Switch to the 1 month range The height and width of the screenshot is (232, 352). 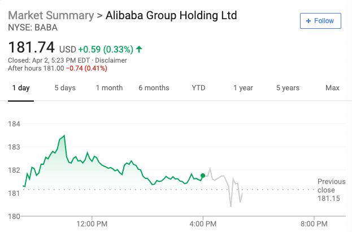pos(109,88)
